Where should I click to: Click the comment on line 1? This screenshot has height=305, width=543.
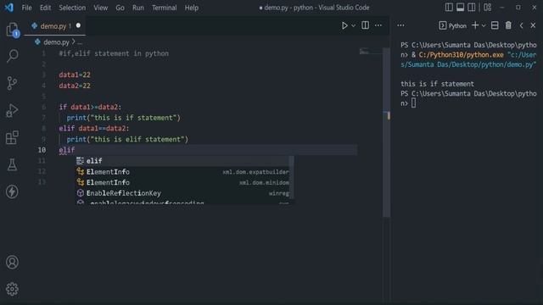tap(114, 53)
